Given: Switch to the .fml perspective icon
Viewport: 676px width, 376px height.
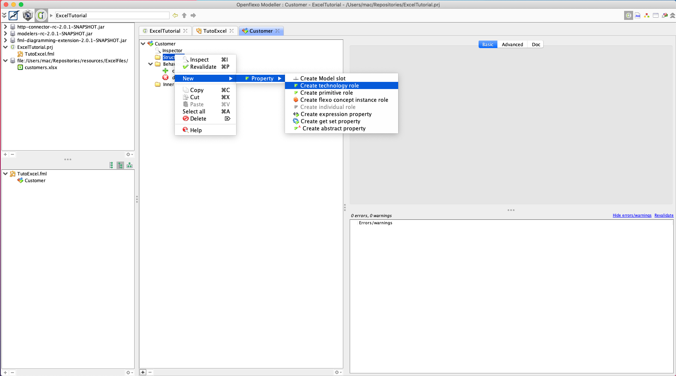Looking at the screenshot, I should [638, 15].
